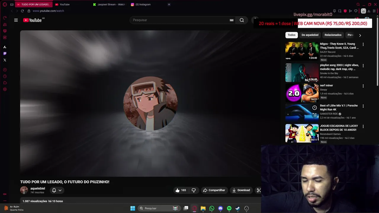Image resolution: width=379 pixels, height=213 pixels.
Task: Open the Opera snapshot tool icon
Action: click(x=340, y=11)
